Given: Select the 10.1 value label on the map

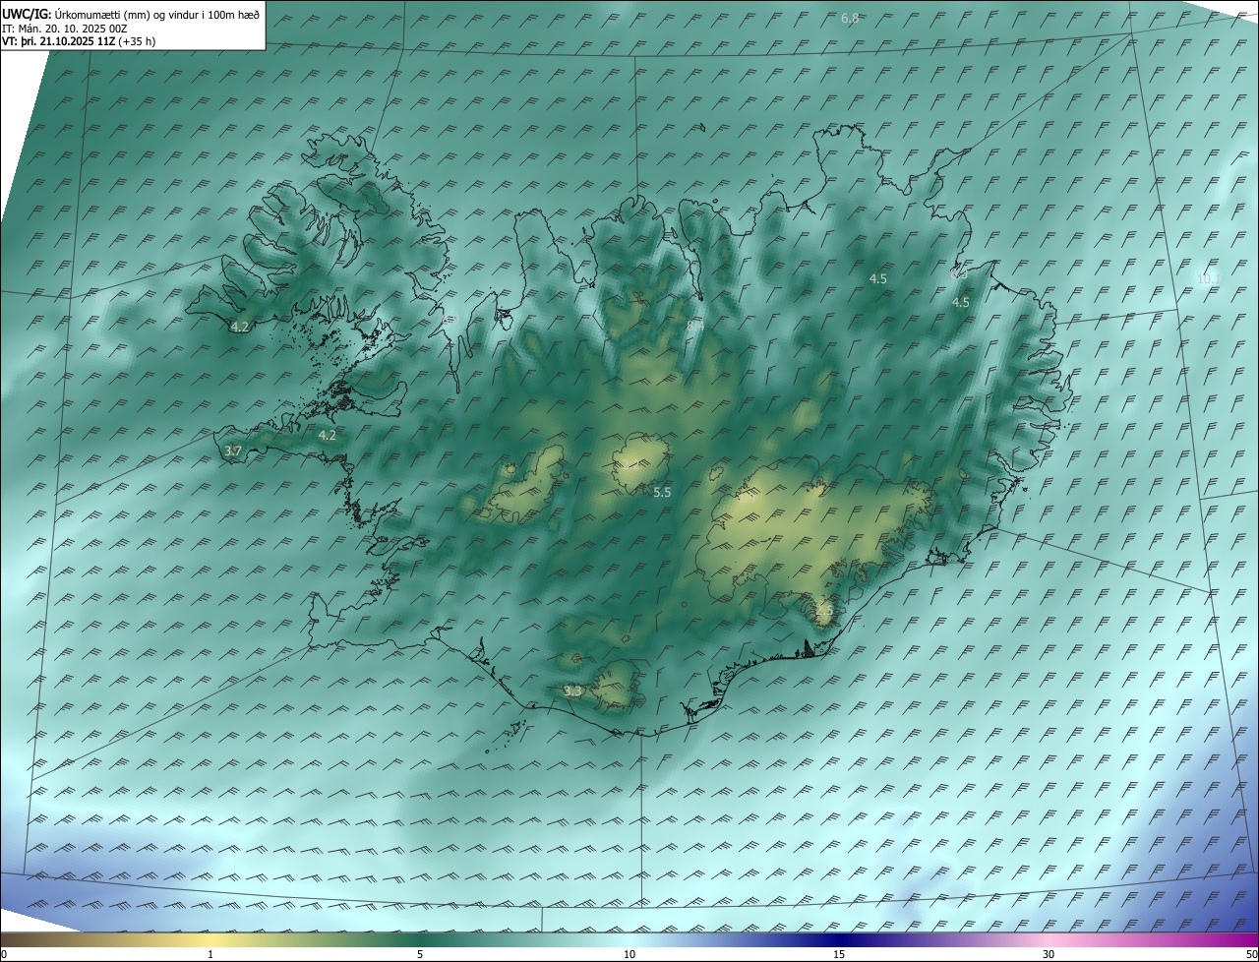Looking at the screenshot, I should click(1207, 278).
